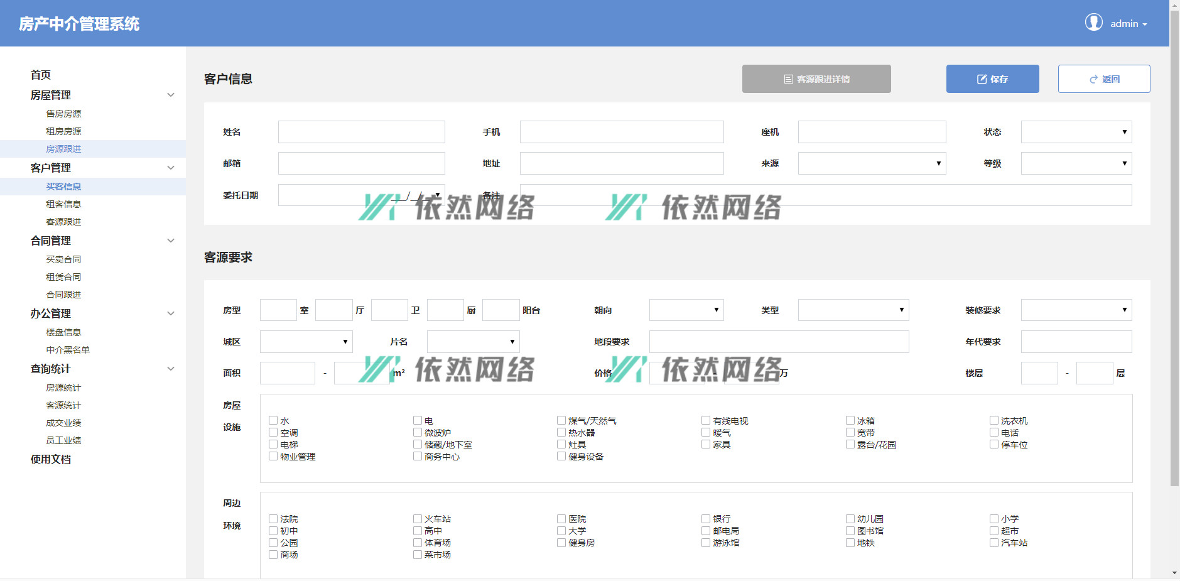This screenshot has height=581, width=1180.
Task: Open the 状态 dropdown
Action: click(1076, 132)
